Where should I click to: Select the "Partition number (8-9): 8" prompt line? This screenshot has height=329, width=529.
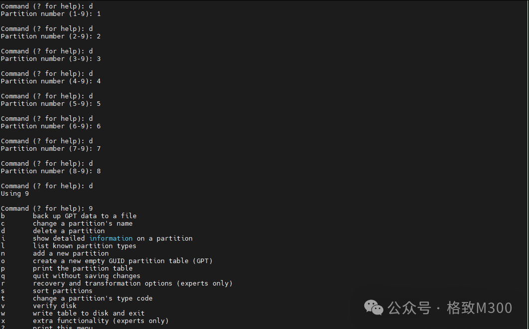[x=50, y=171]
